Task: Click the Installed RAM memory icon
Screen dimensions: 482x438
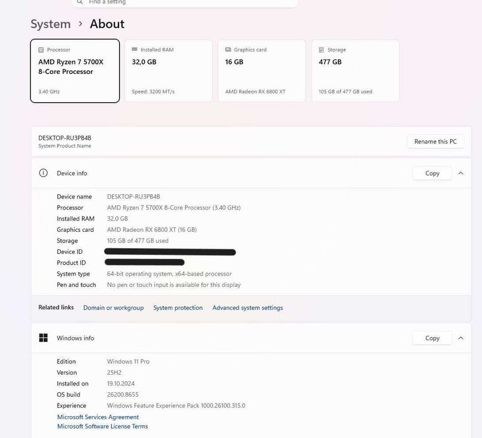Action: click(134, 50)
